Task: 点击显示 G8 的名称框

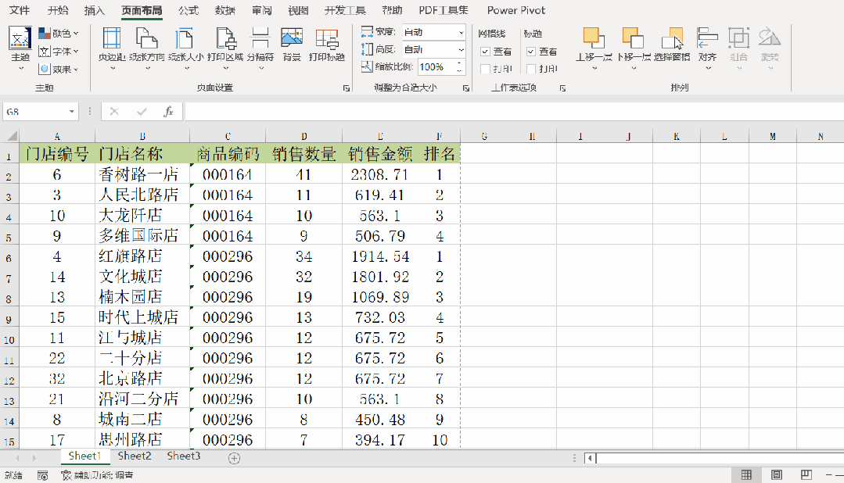Action: (x=35, y=110)
